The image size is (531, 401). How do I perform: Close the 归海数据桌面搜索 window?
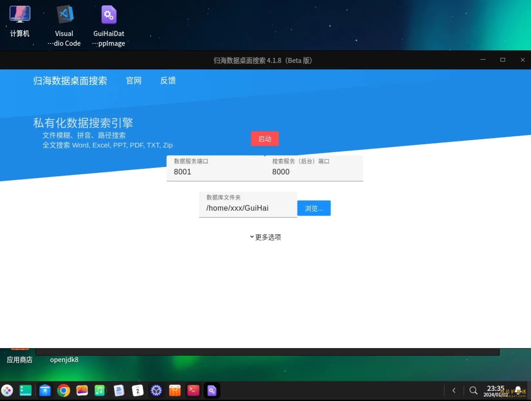[523, 60]
